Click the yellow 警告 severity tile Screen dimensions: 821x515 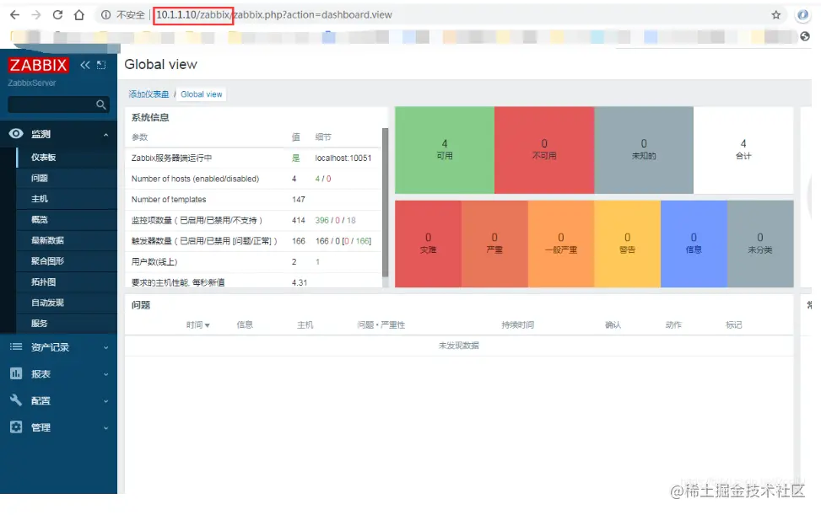pos(627,244)
